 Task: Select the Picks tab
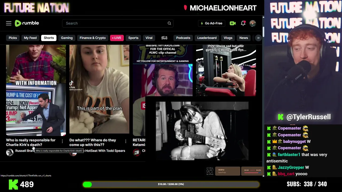(x=13, y=38)
